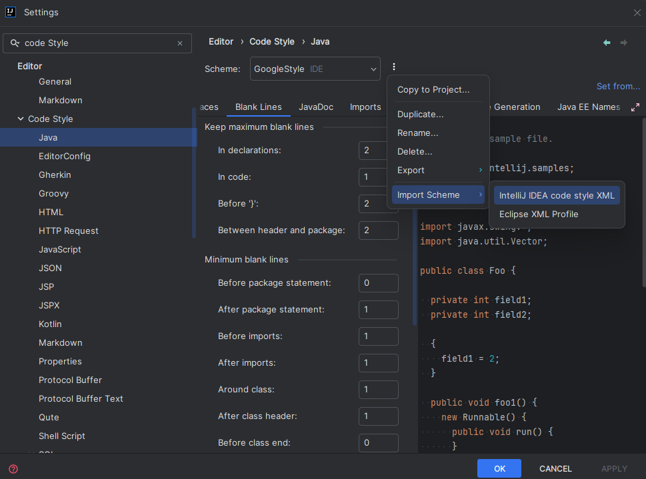This screenshot has height=479, width=646.
Task: Open Properties code style settings
Action: coord(60,361)
